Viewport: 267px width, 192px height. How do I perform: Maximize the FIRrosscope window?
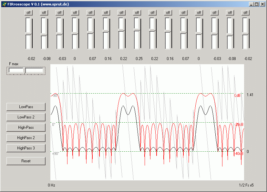(256, 4)
